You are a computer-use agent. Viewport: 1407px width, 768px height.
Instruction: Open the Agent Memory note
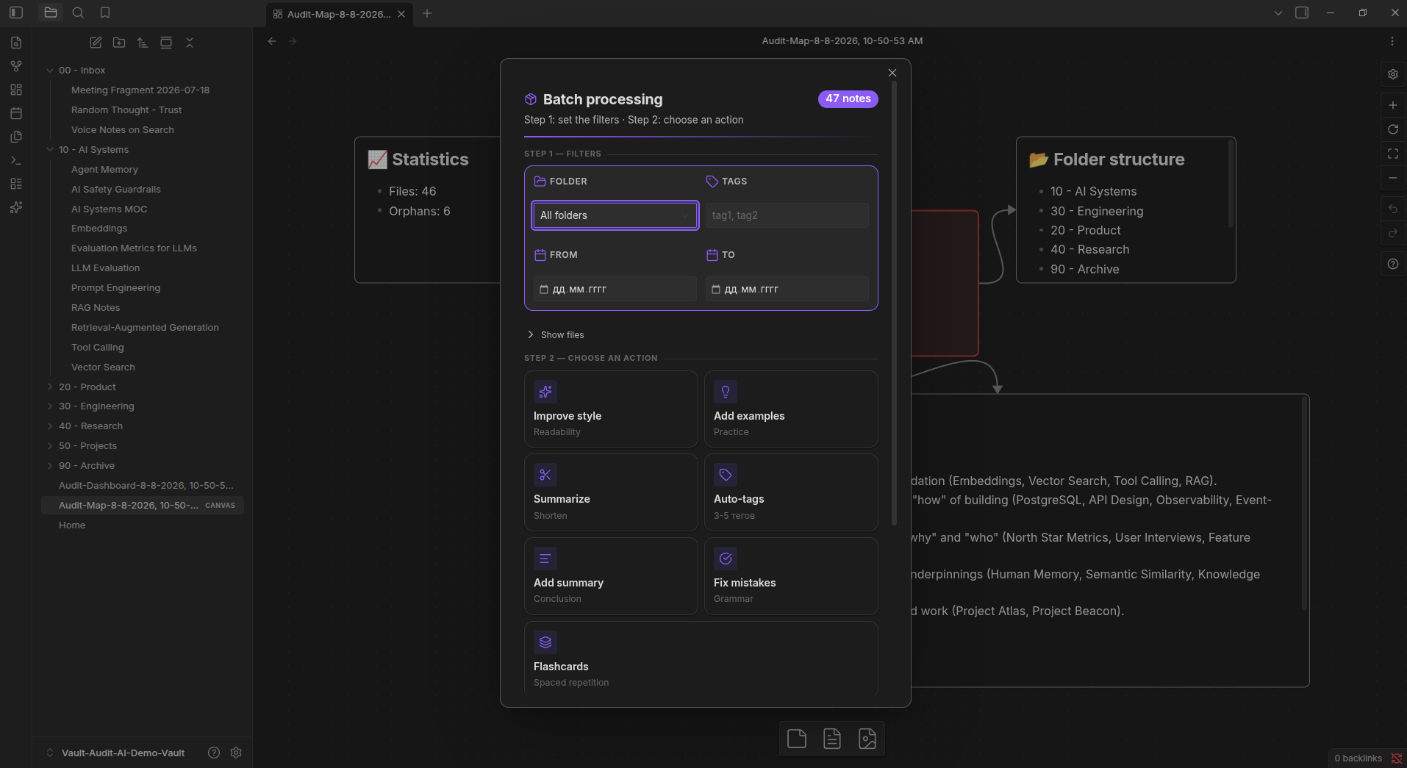[x=104, y=169]
